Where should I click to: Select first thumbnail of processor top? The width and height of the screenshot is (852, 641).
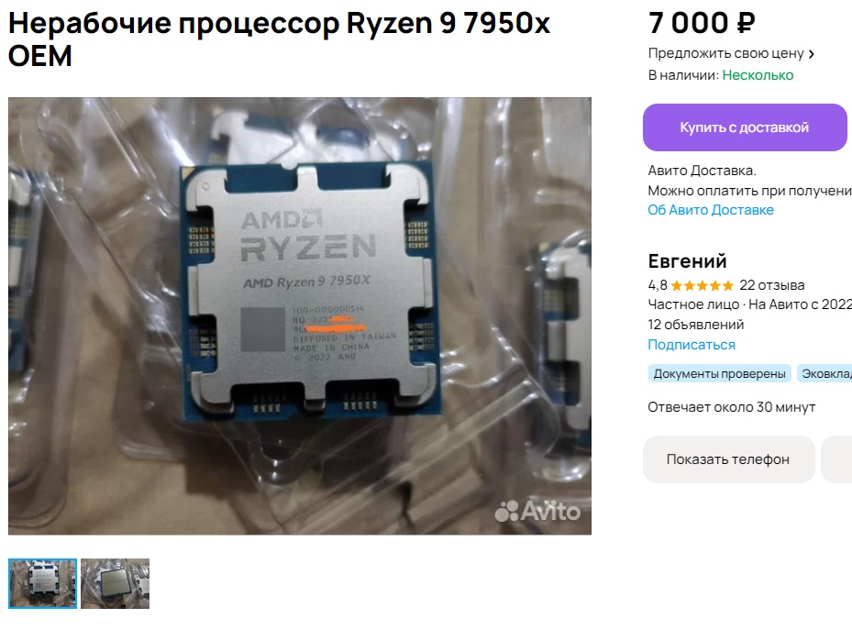pos(42,583)
